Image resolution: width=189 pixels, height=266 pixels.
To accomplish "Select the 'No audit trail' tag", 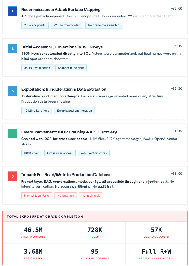I will coord(91,196).
